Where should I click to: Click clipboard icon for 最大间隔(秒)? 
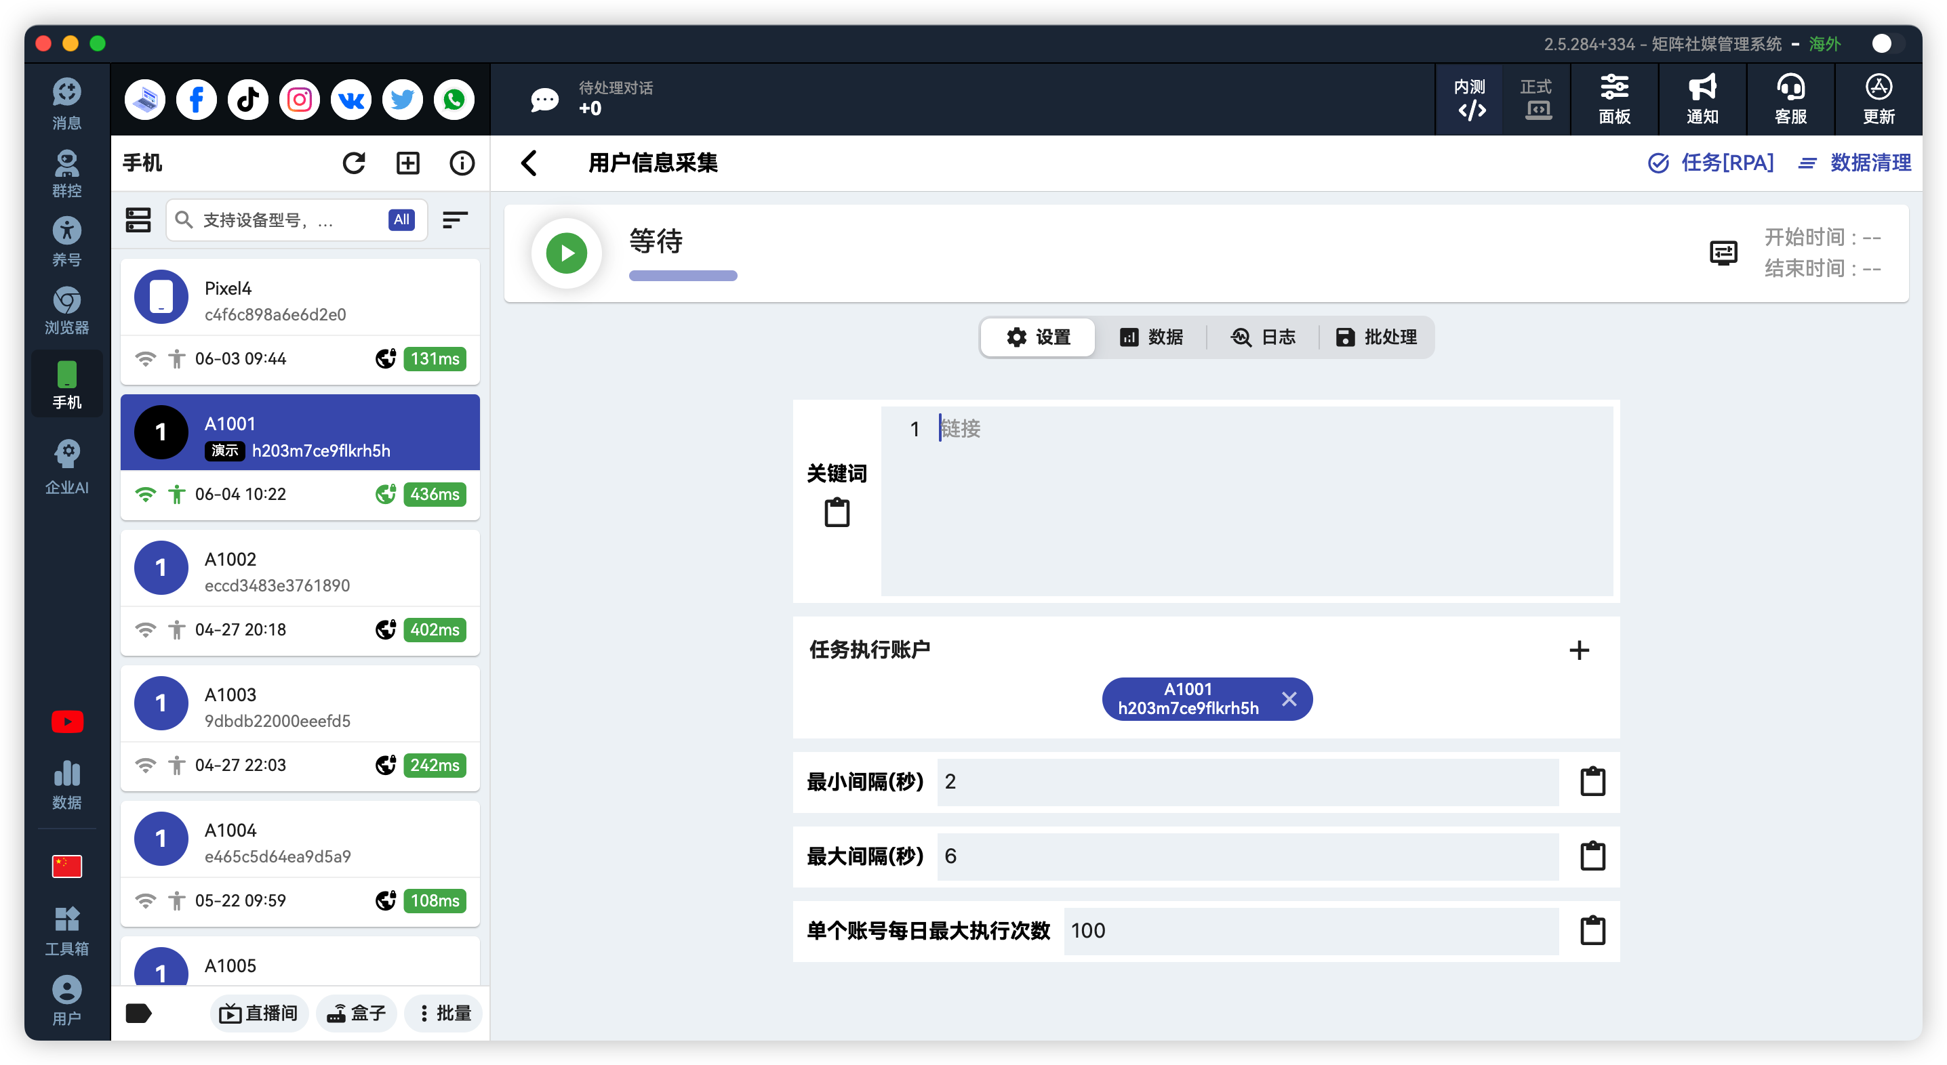[1592, 856]
